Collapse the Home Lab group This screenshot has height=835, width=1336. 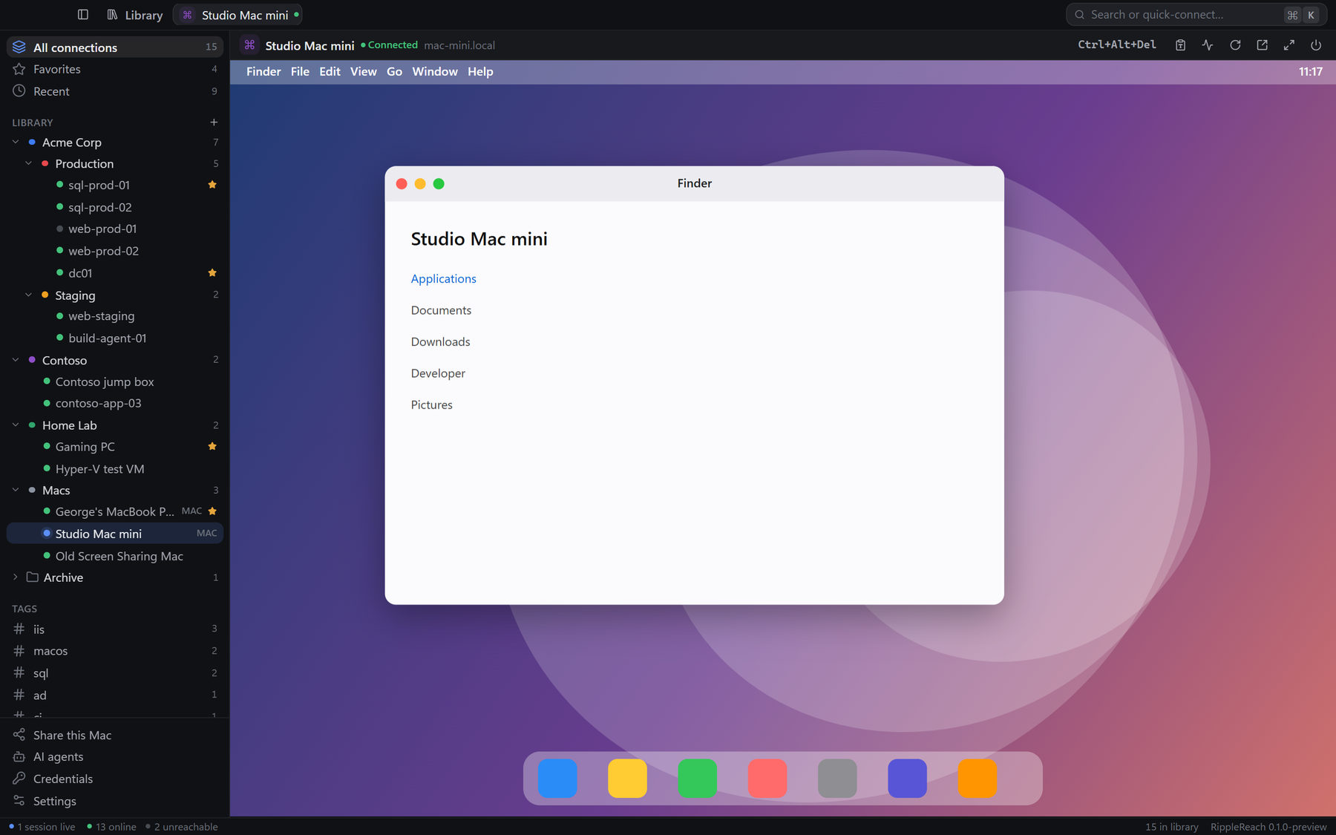coord(16,425)
